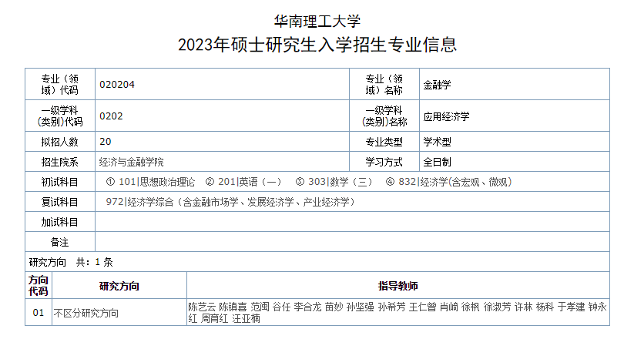624x339 pixels.
Task: Select the 2023年硕士研究生入学招生专业信息 title
Action: pyautogui.click(x=317, y=45)
